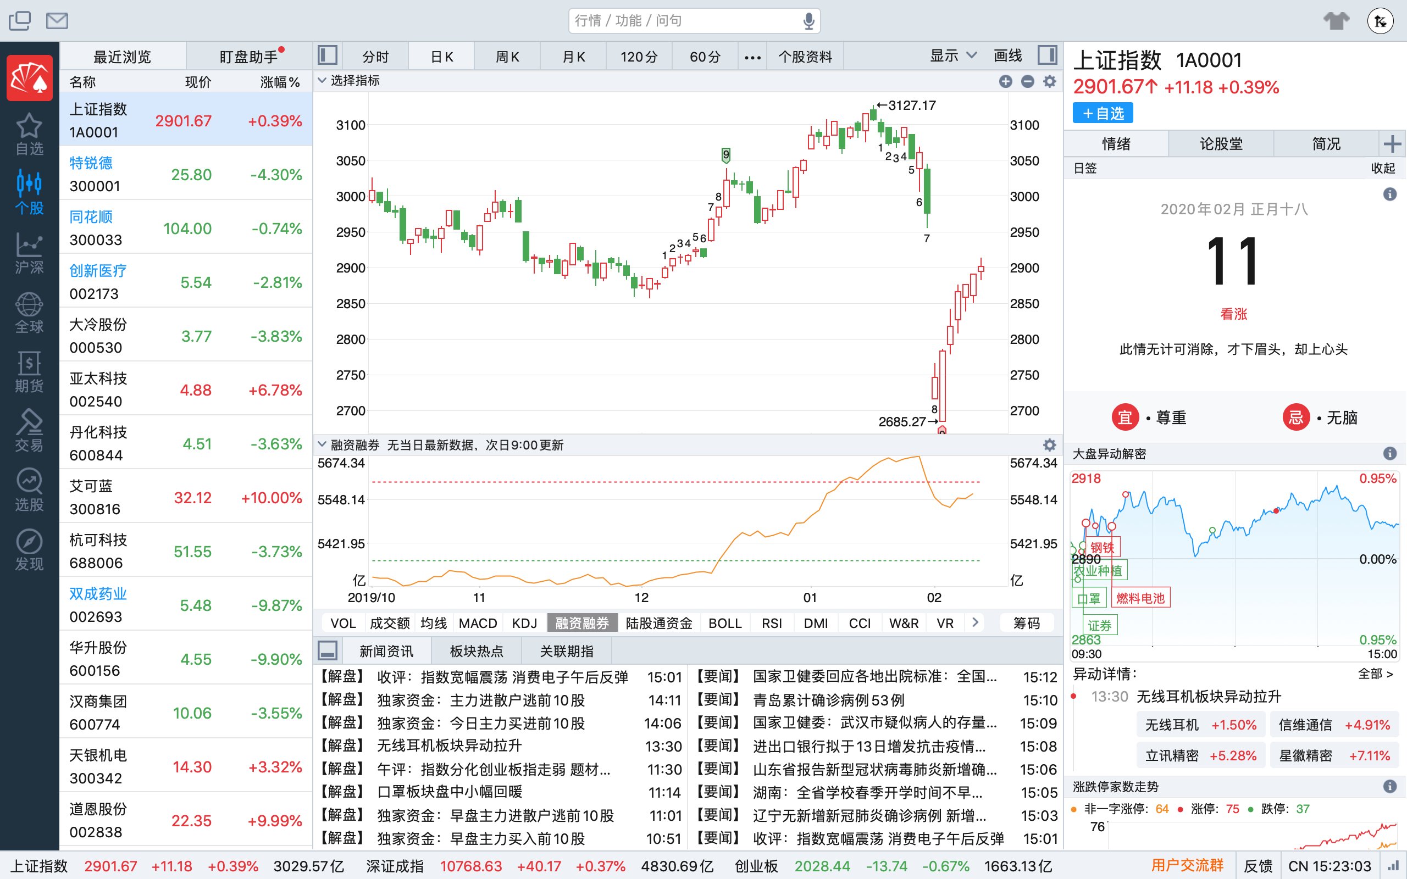
Task: Open the mail messages icon
Action: point(57,21)
